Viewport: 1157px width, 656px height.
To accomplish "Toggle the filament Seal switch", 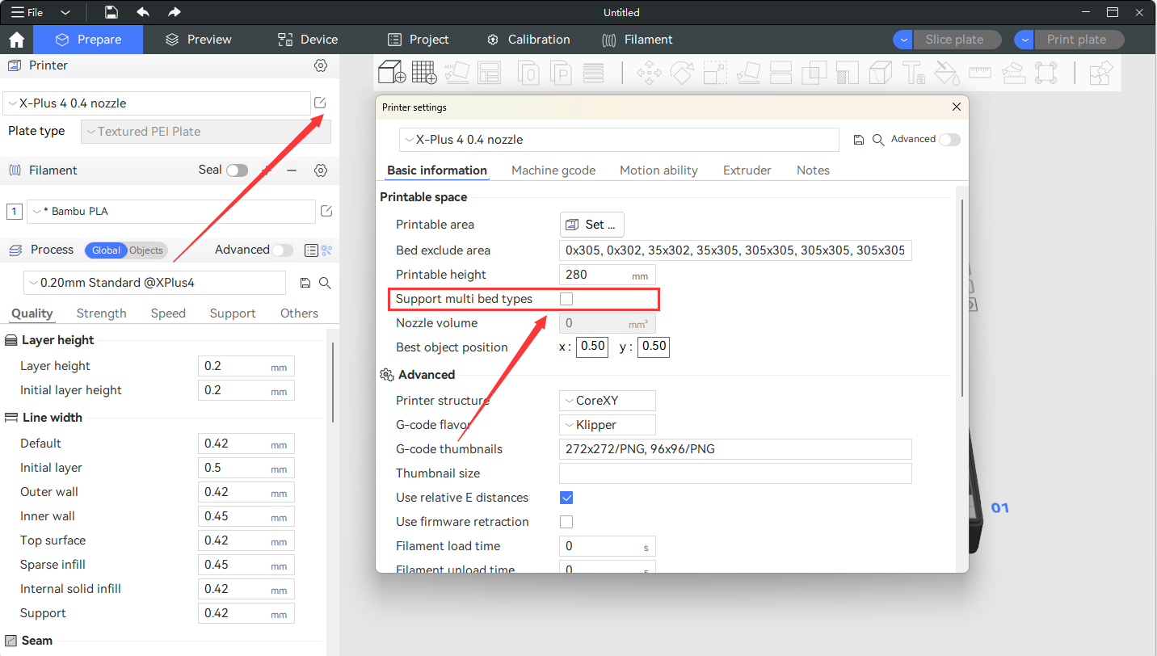I will click(237, 170).
